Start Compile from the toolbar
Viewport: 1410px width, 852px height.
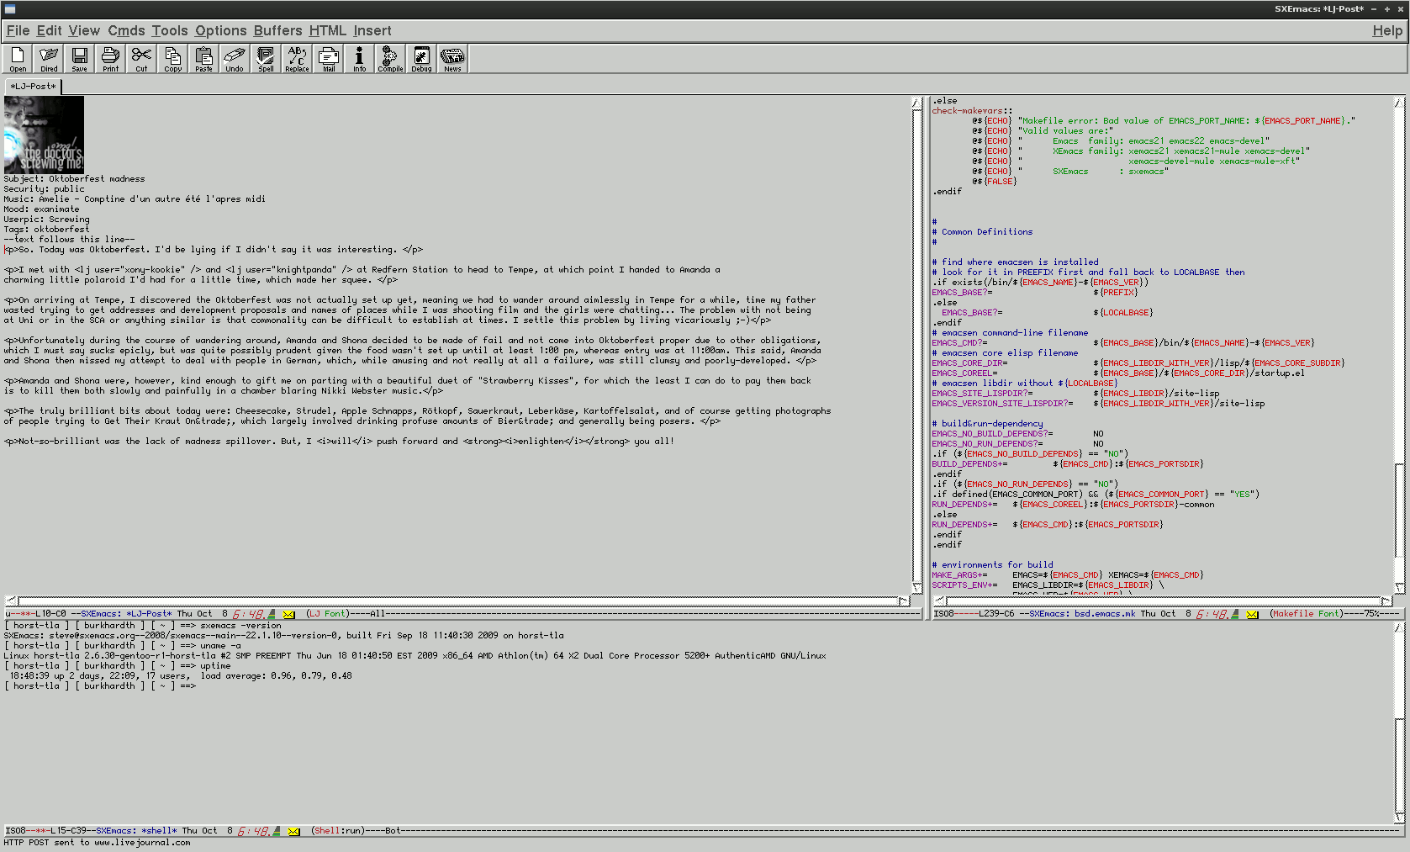point(390,59)
